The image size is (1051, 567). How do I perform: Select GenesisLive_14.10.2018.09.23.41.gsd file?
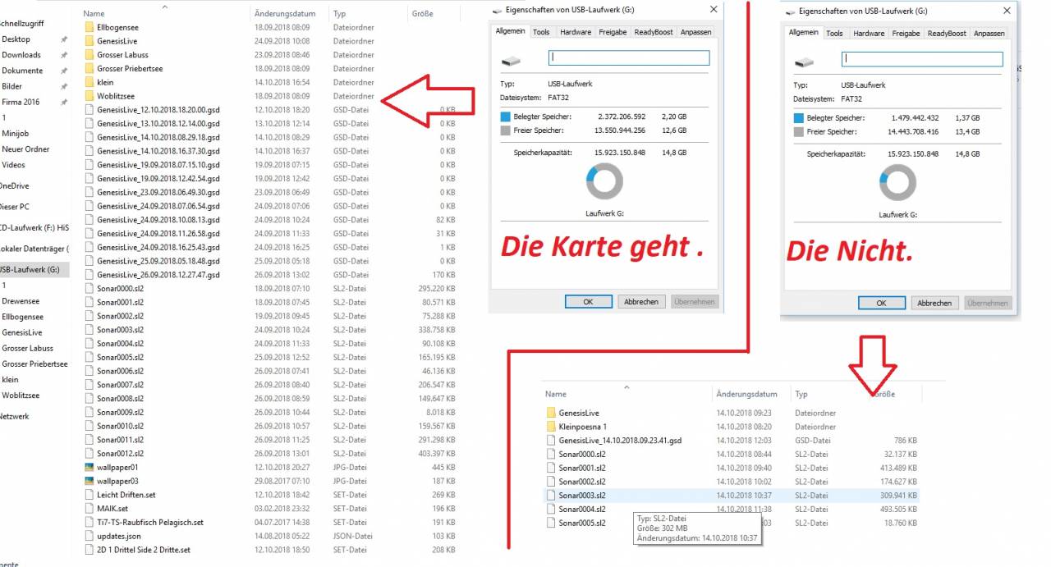point(619,441)
